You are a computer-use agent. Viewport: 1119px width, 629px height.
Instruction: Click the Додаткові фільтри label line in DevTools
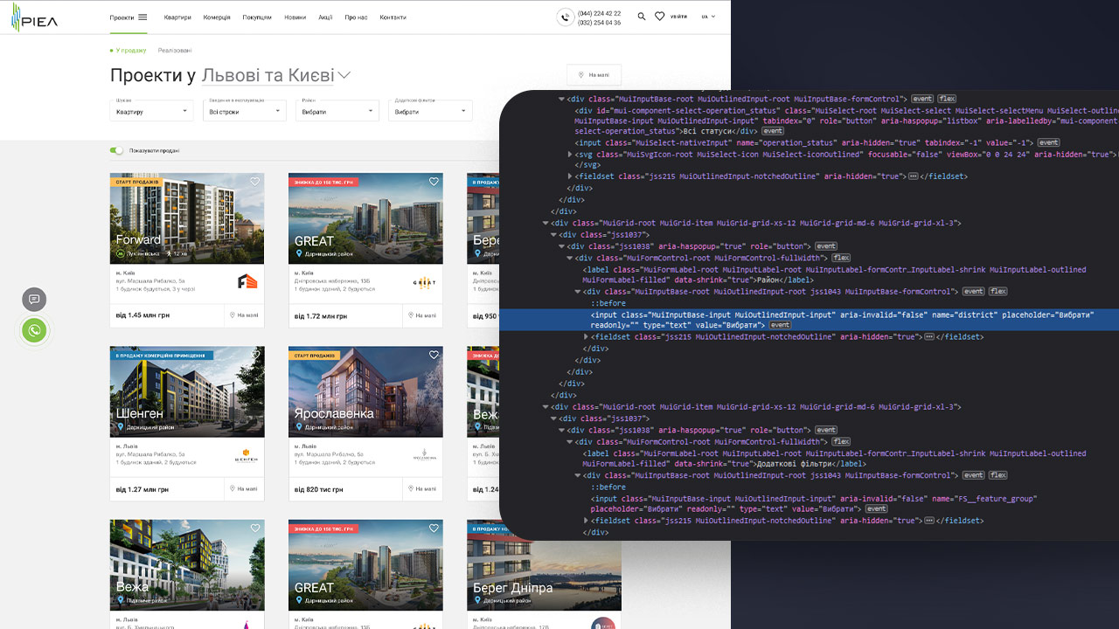[834, 459]
